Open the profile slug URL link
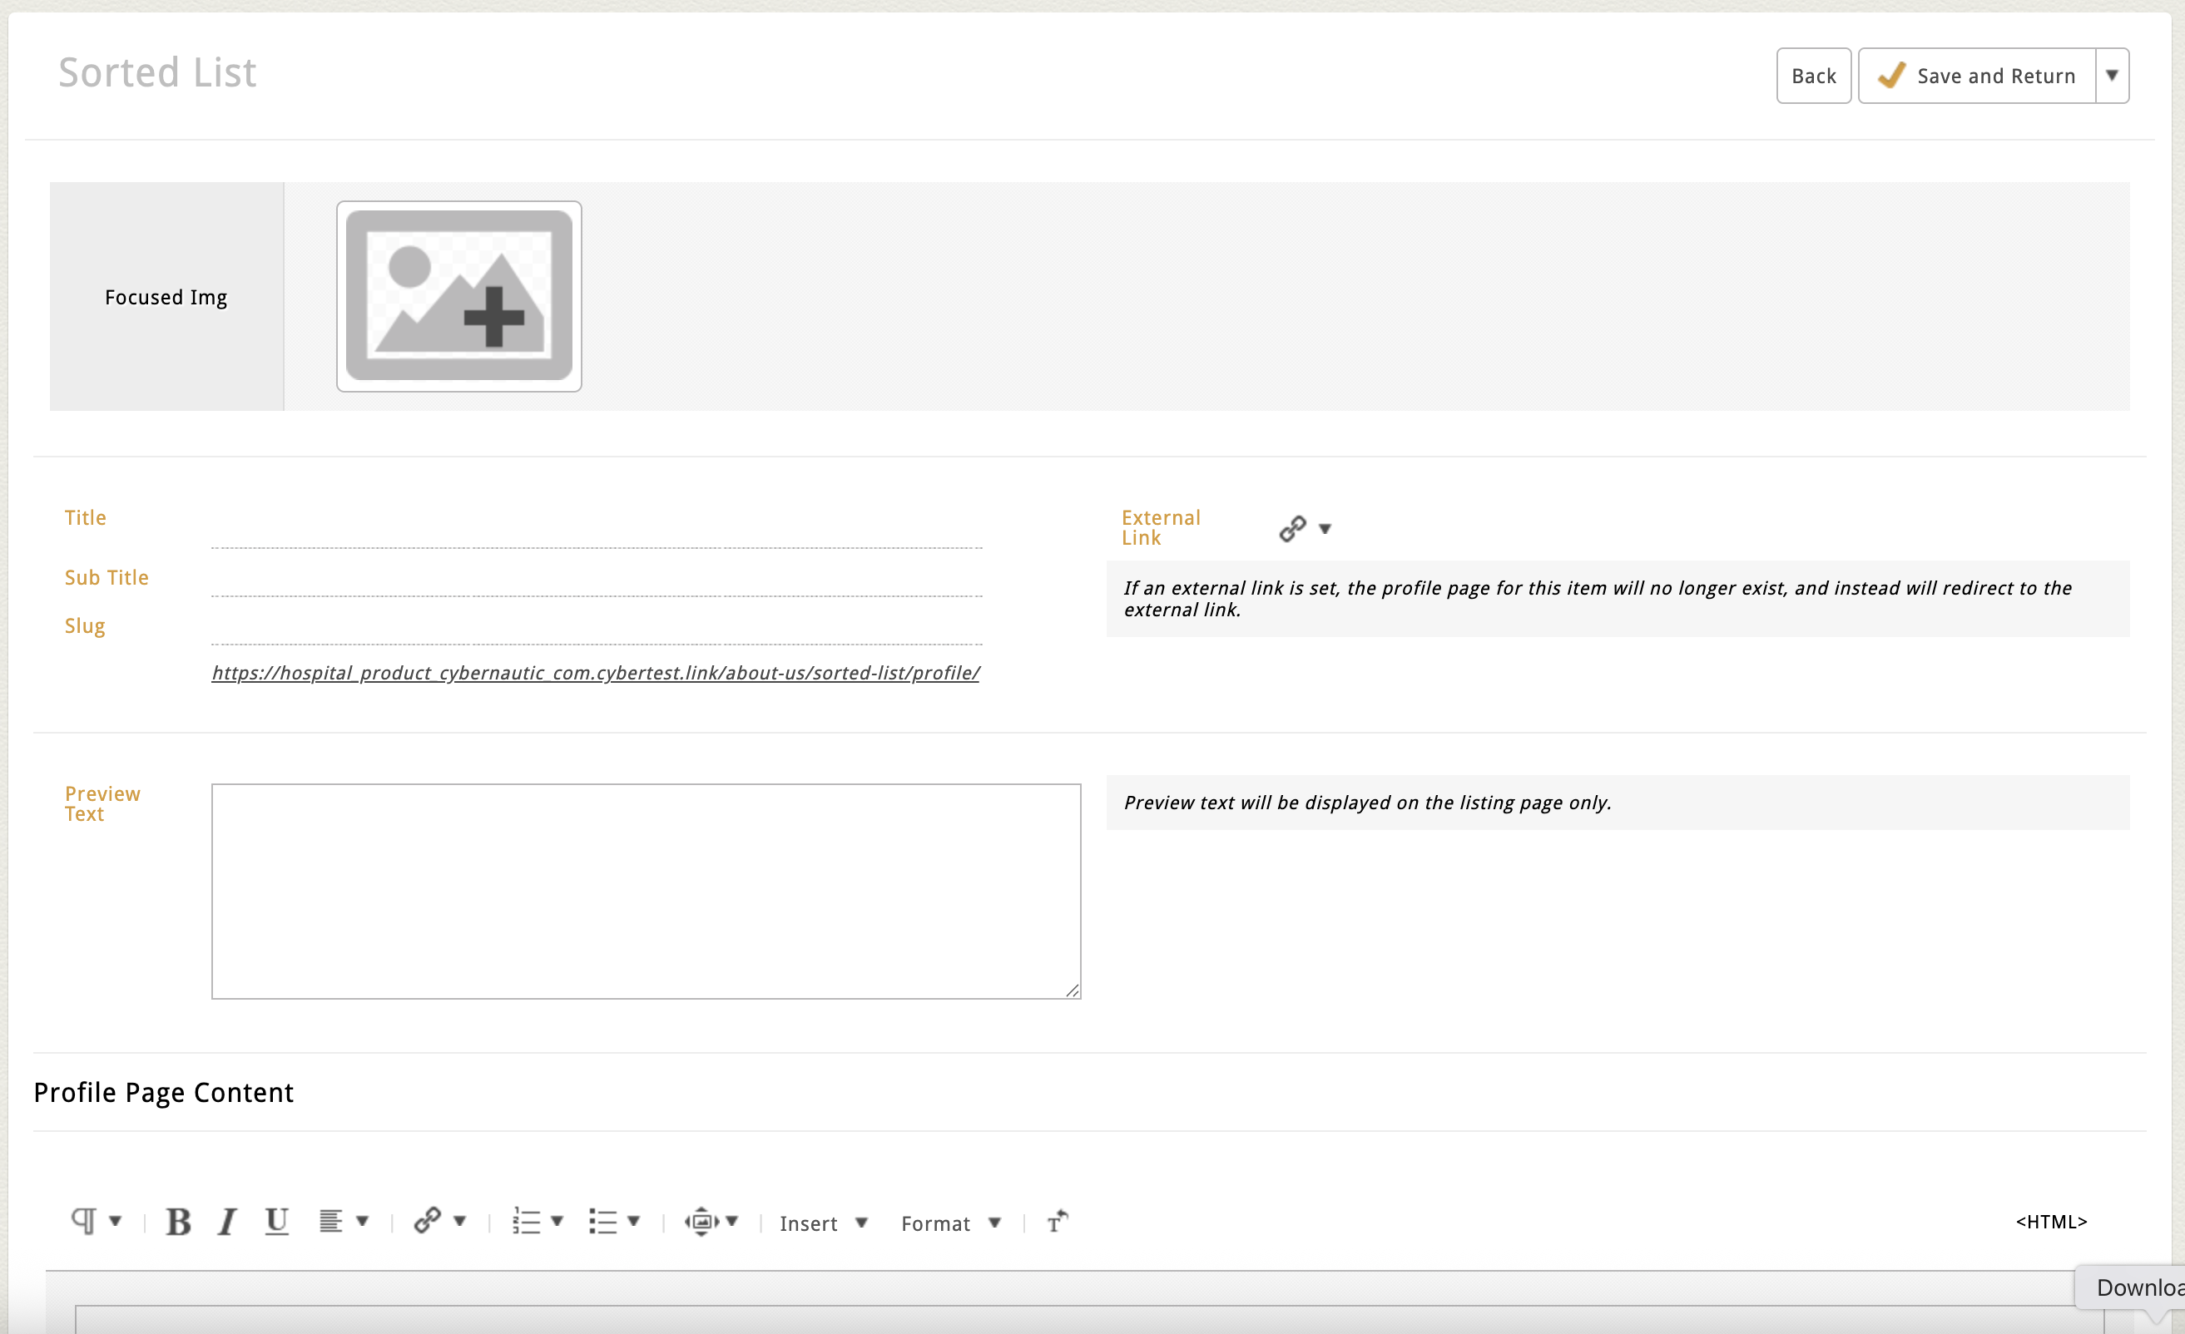The image size is (2185, 1334). point(595,673)
